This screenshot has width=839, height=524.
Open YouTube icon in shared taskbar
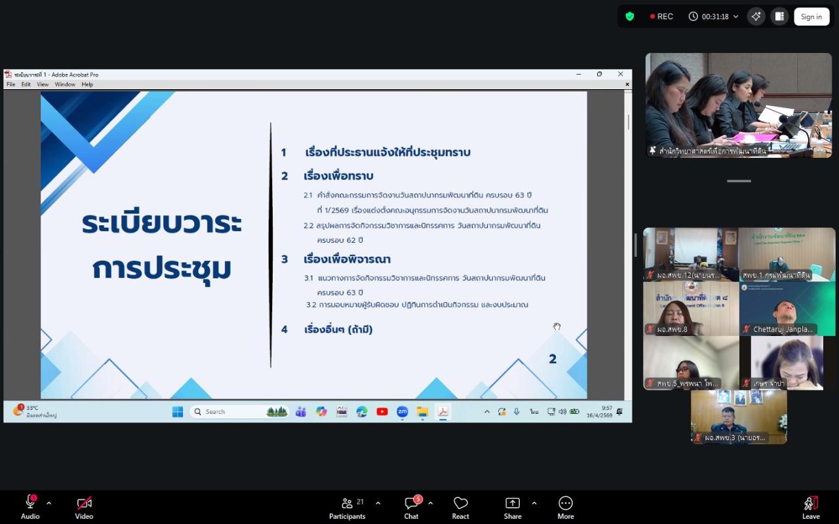pyautogui.click(x=382, y=411)
